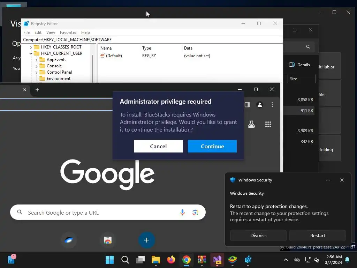Switch to Visual Studio Preview on taskbar
This screenshot has width=357, height=268.
pos(217,260)
